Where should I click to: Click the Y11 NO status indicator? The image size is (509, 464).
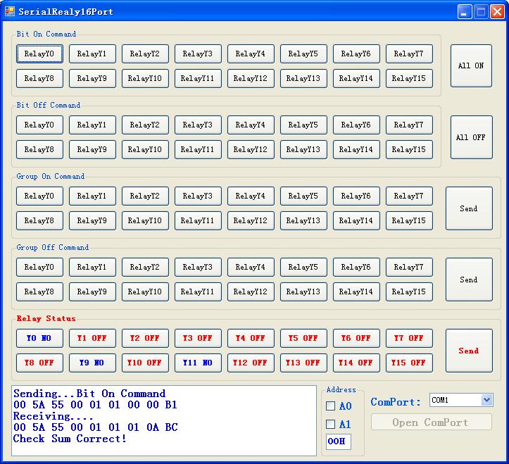click(x=198, y=363)
